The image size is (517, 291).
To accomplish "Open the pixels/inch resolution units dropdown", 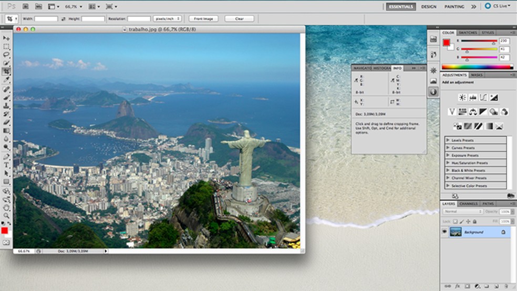I will [168, 19].
